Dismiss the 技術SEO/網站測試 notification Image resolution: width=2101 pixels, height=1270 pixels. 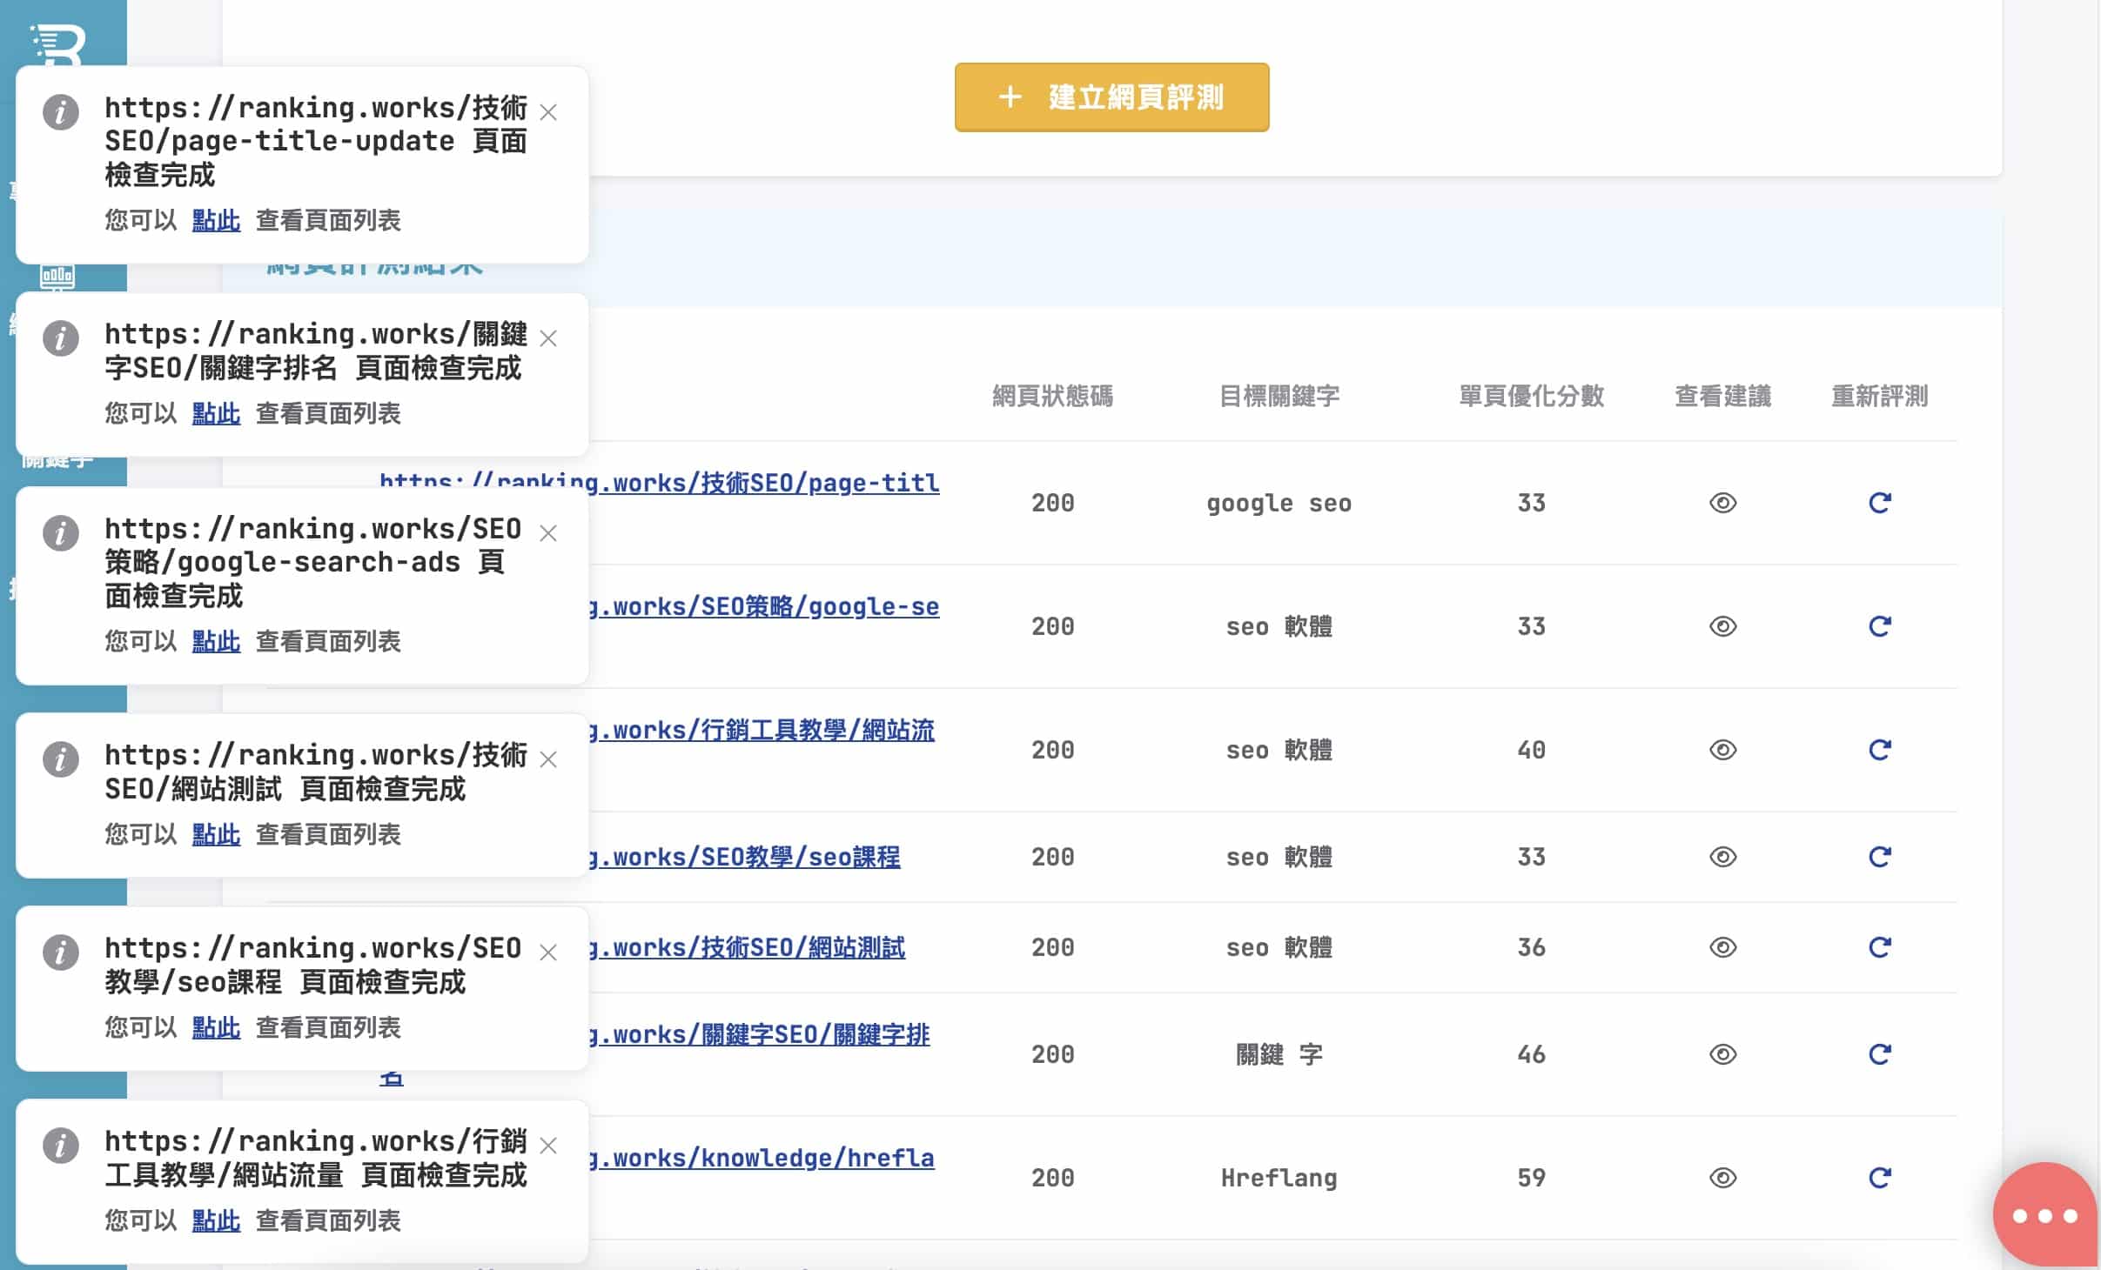[548, 759]
